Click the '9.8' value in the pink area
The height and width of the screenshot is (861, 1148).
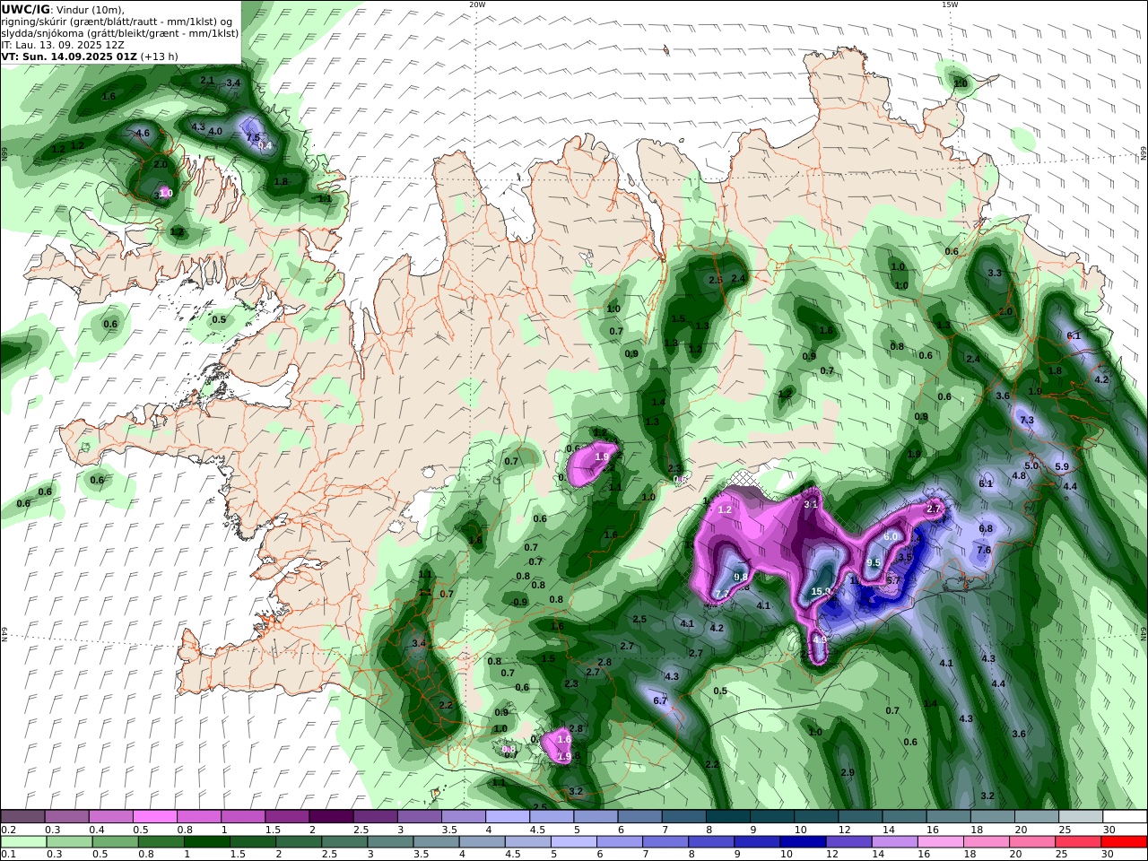click(x=741, y=577)
